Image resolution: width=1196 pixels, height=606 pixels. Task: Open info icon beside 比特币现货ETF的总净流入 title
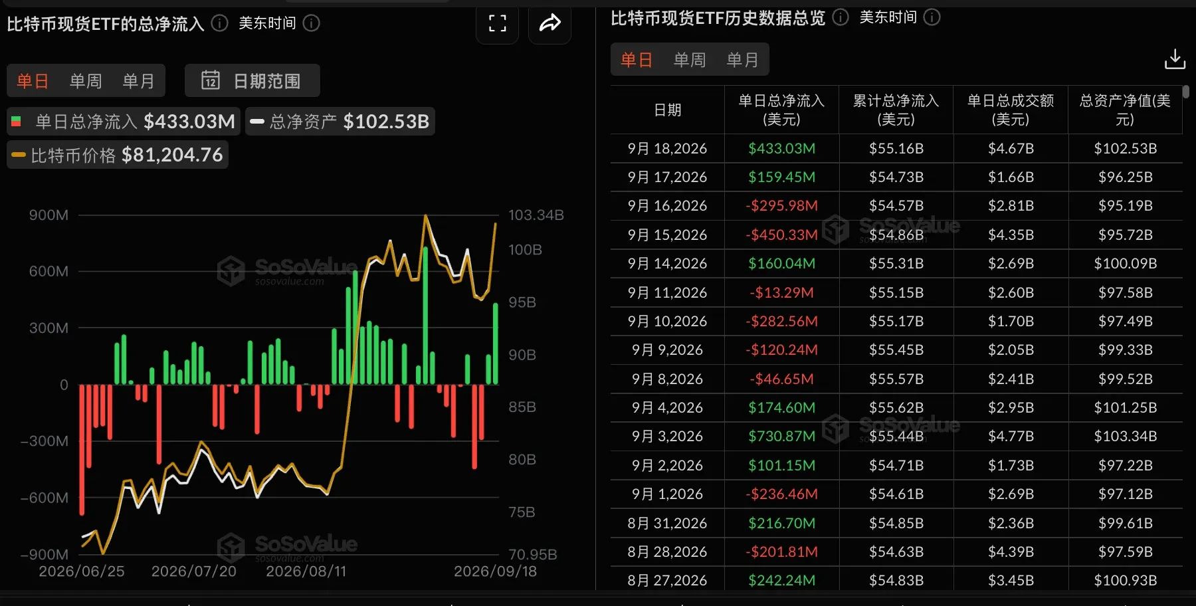220,23
